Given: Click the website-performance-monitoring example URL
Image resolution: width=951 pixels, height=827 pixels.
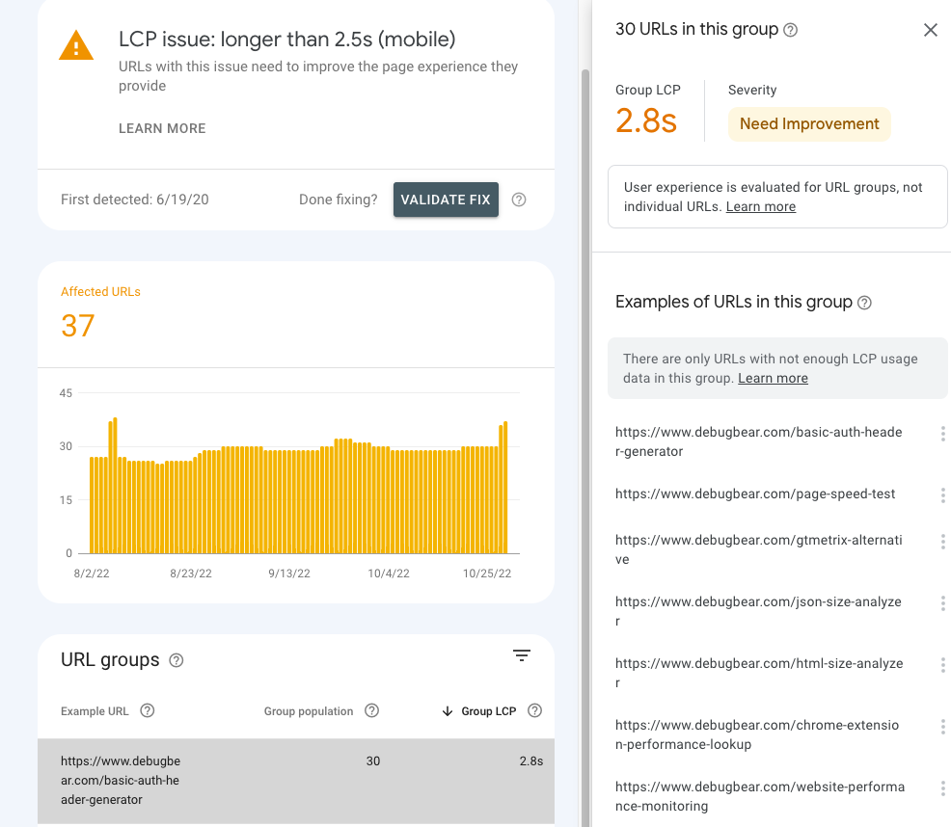Looking at the screenshot, I should point(760,797).
